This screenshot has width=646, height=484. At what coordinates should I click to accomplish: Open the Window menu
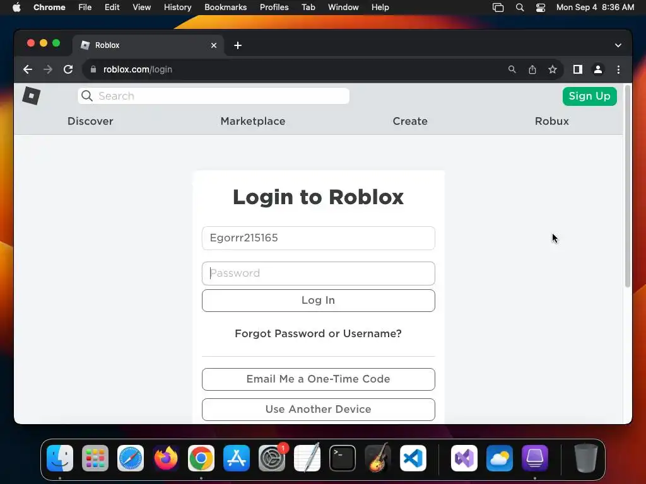[x=343, y=8]
